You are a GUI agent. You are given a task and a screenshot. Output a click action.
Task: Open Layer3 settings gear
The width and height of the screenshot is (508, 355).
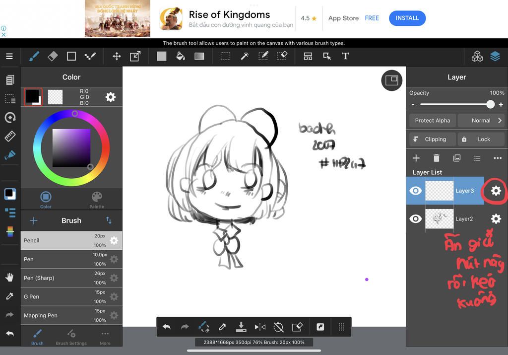coord(496,191)
